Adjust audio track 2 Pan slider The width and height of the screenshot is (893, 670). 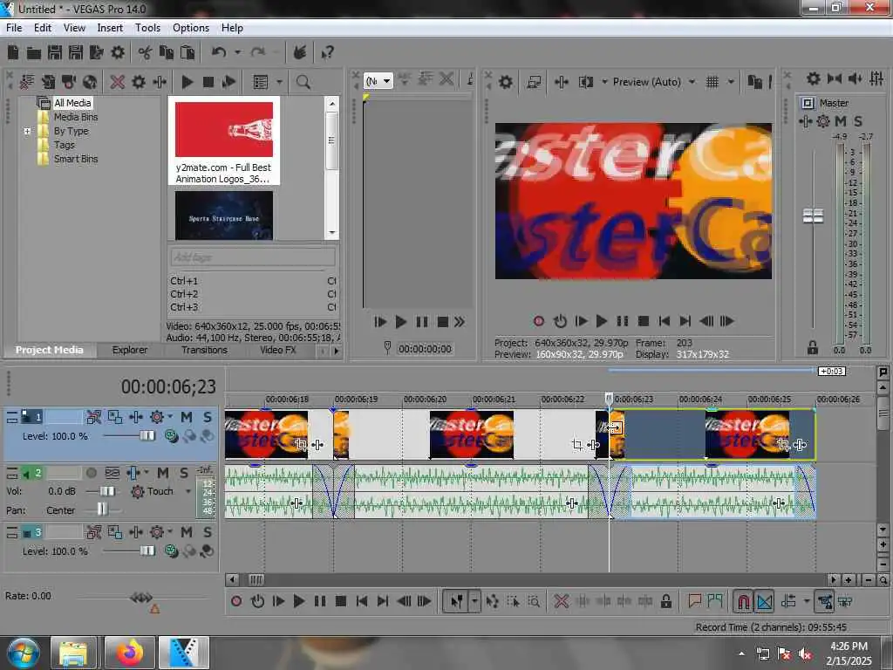101,509
